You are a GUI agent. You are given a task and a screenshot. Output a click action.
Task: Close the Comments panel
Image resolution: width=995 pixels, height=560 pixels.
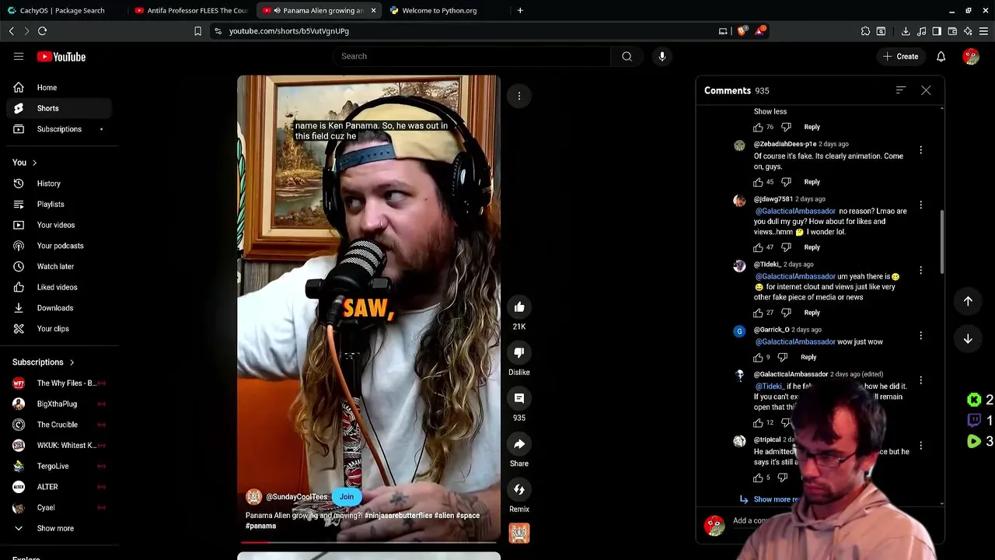(926, 90)
